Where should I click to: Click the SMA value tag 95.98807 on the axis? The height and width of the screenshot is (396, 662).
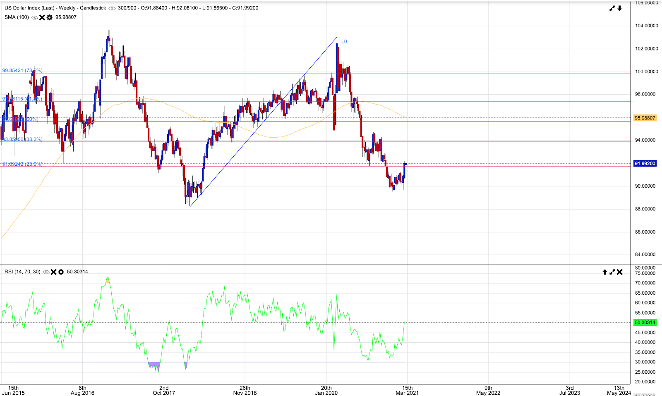645,118
